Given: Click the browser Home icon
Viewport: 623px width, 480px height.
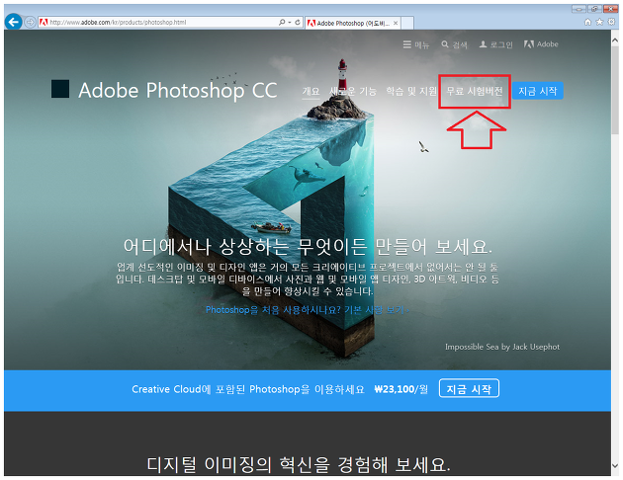Looking at the screenshot, I should coord(588,22).
